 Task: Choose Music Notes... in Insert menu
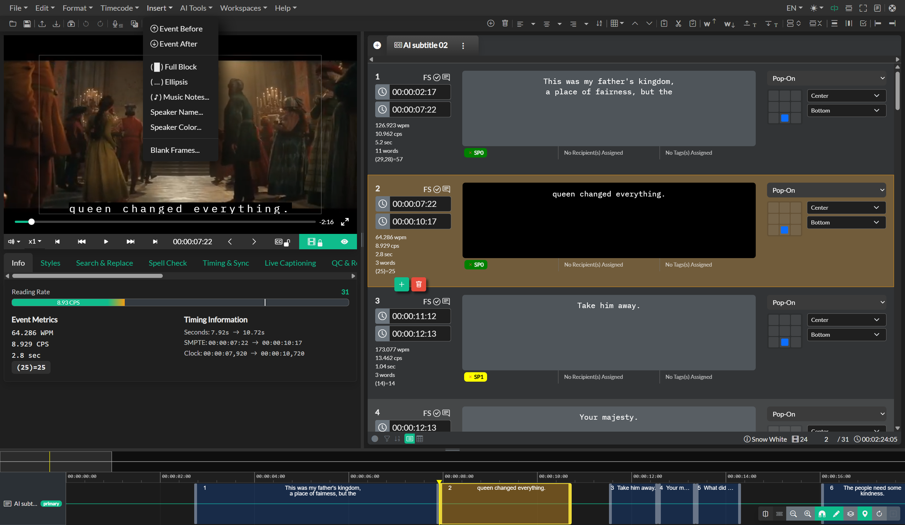point(180,97)
